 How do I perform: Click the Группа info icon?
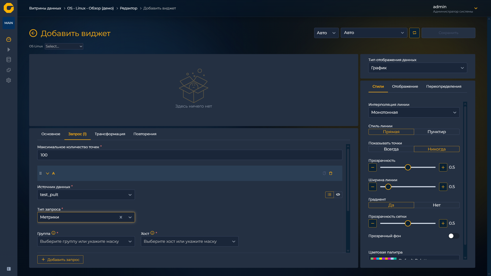[x=53, y=233]
